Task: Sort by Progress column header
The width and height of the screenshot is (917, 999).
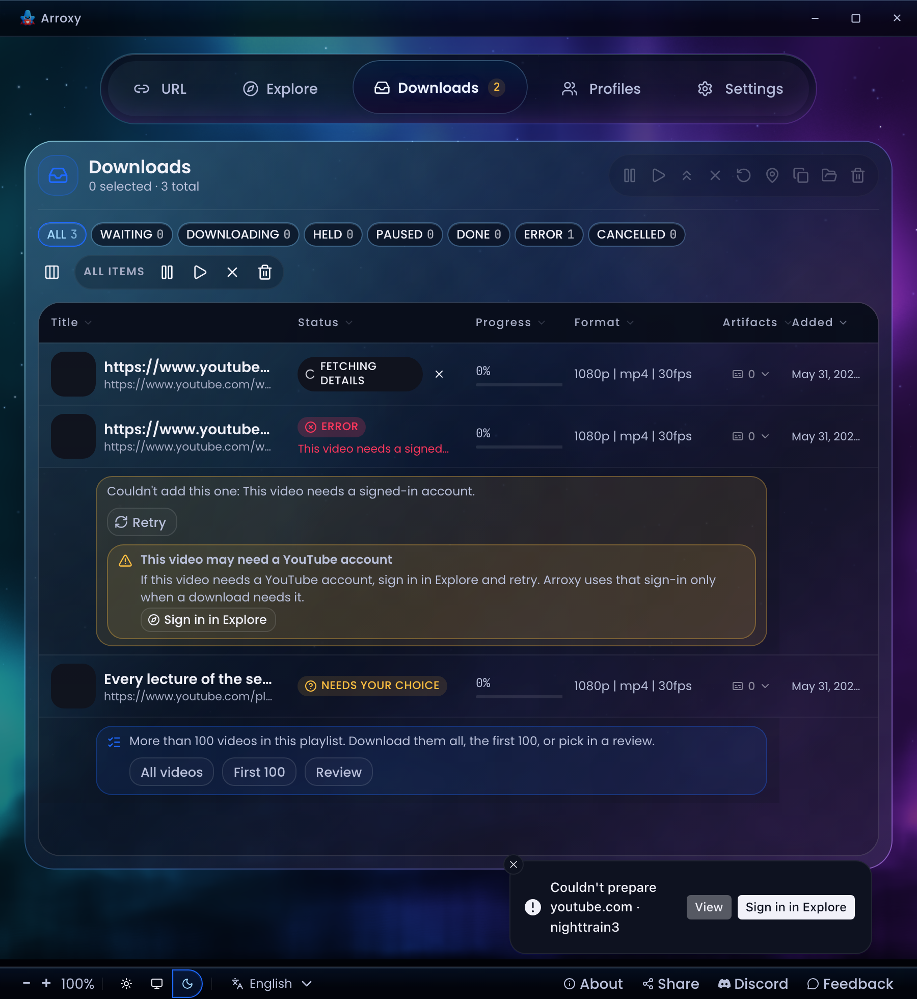Action: tap(510, 323)
